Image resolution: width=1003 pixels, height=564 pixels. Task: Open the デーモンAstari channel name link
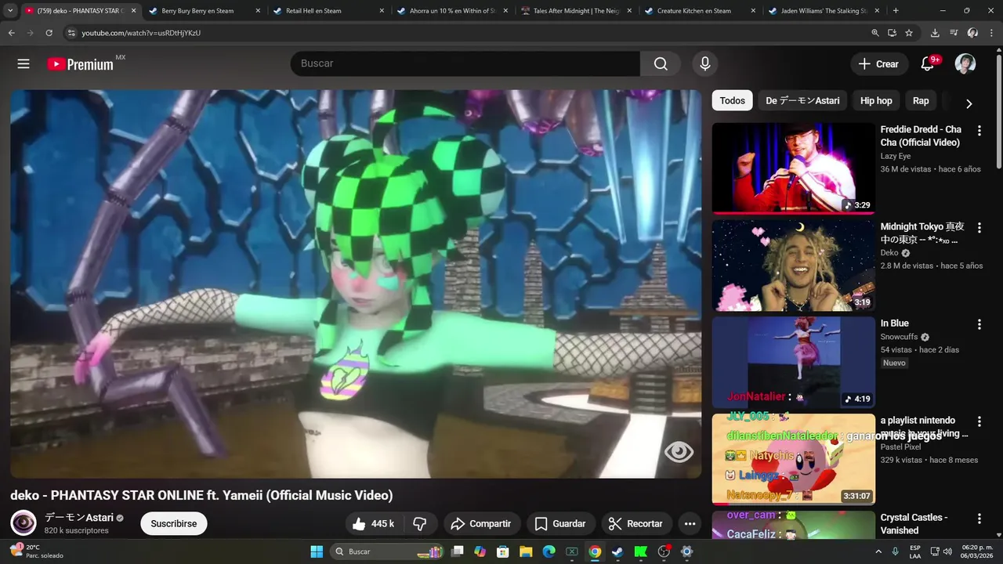[79, 518]
